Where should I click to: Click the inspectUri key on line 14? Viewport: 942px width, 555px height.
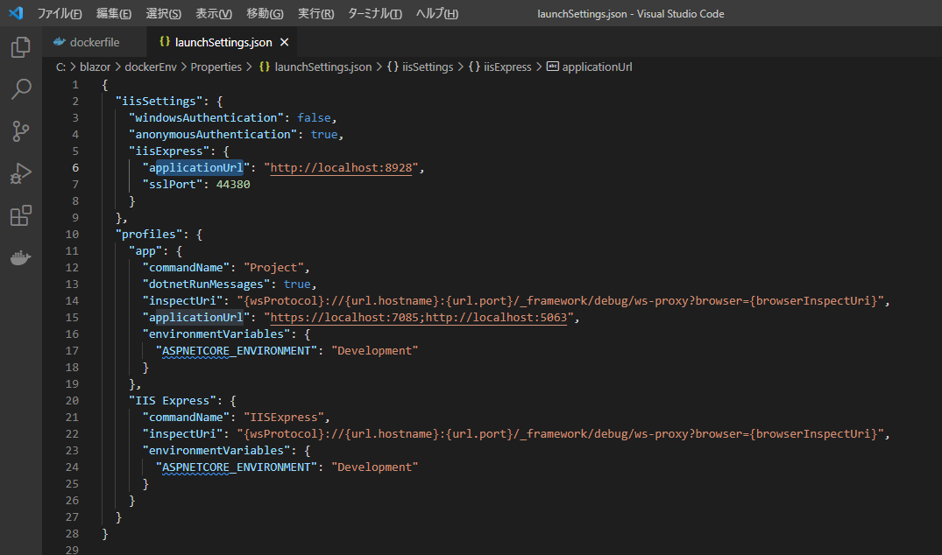point(182,300)
